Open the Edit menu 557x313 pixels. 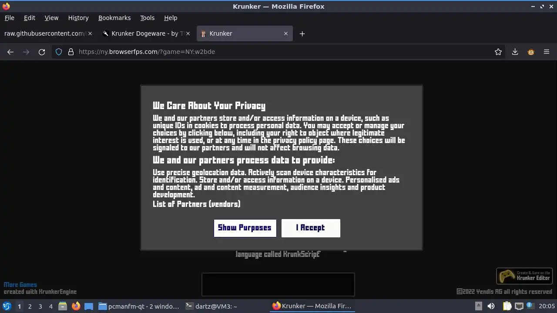click(x=30, y=18)
